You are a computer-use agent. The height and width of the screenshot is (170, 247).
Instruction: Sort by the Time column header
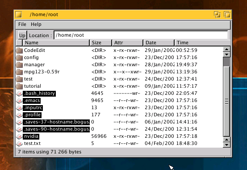point(202,42)
